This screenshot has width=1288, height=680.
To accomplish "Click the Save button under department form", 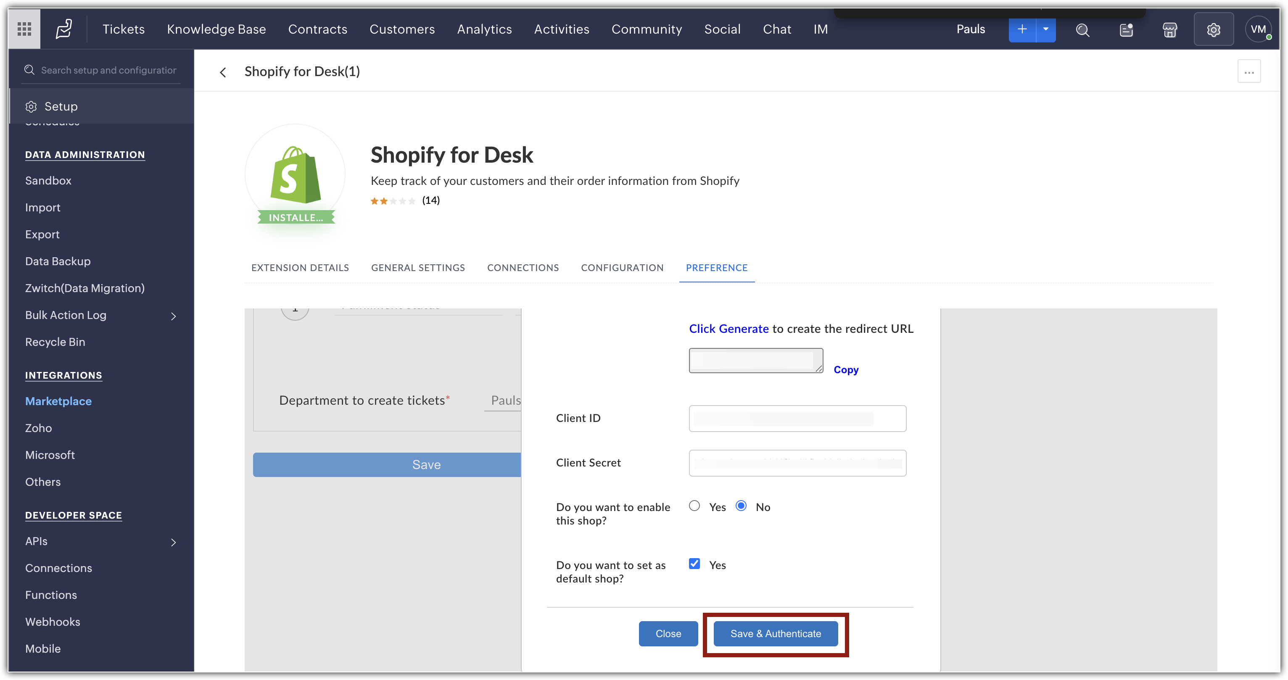I will 387,464.
